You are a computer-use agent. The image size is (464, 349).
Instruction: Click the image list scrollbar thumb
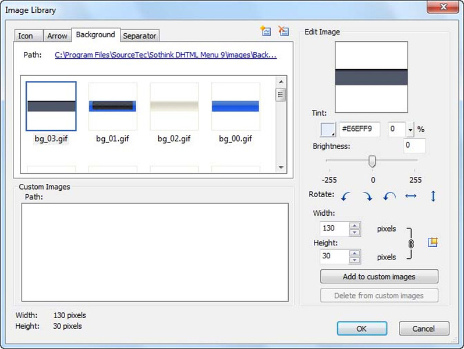click(x=281, y=95)
